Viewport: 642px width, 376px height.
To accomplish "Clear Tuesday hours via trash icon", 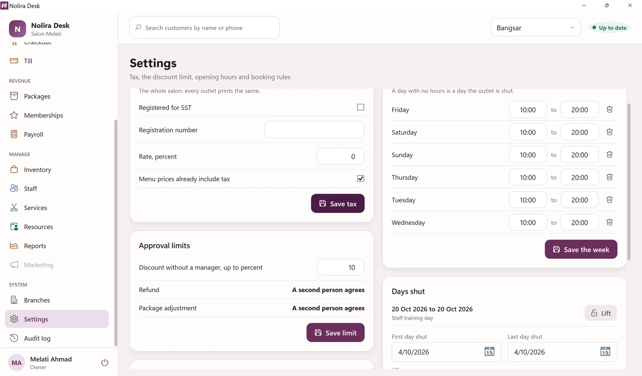I will (x=609, y=199).
